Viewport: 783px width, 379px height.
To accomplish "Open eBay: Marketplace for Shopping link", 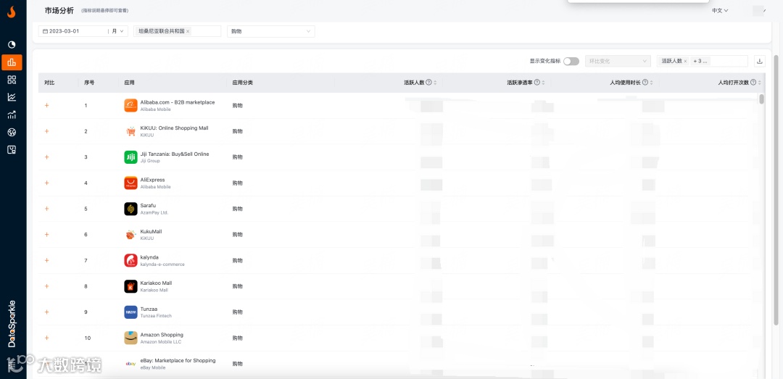I will 178,361.
